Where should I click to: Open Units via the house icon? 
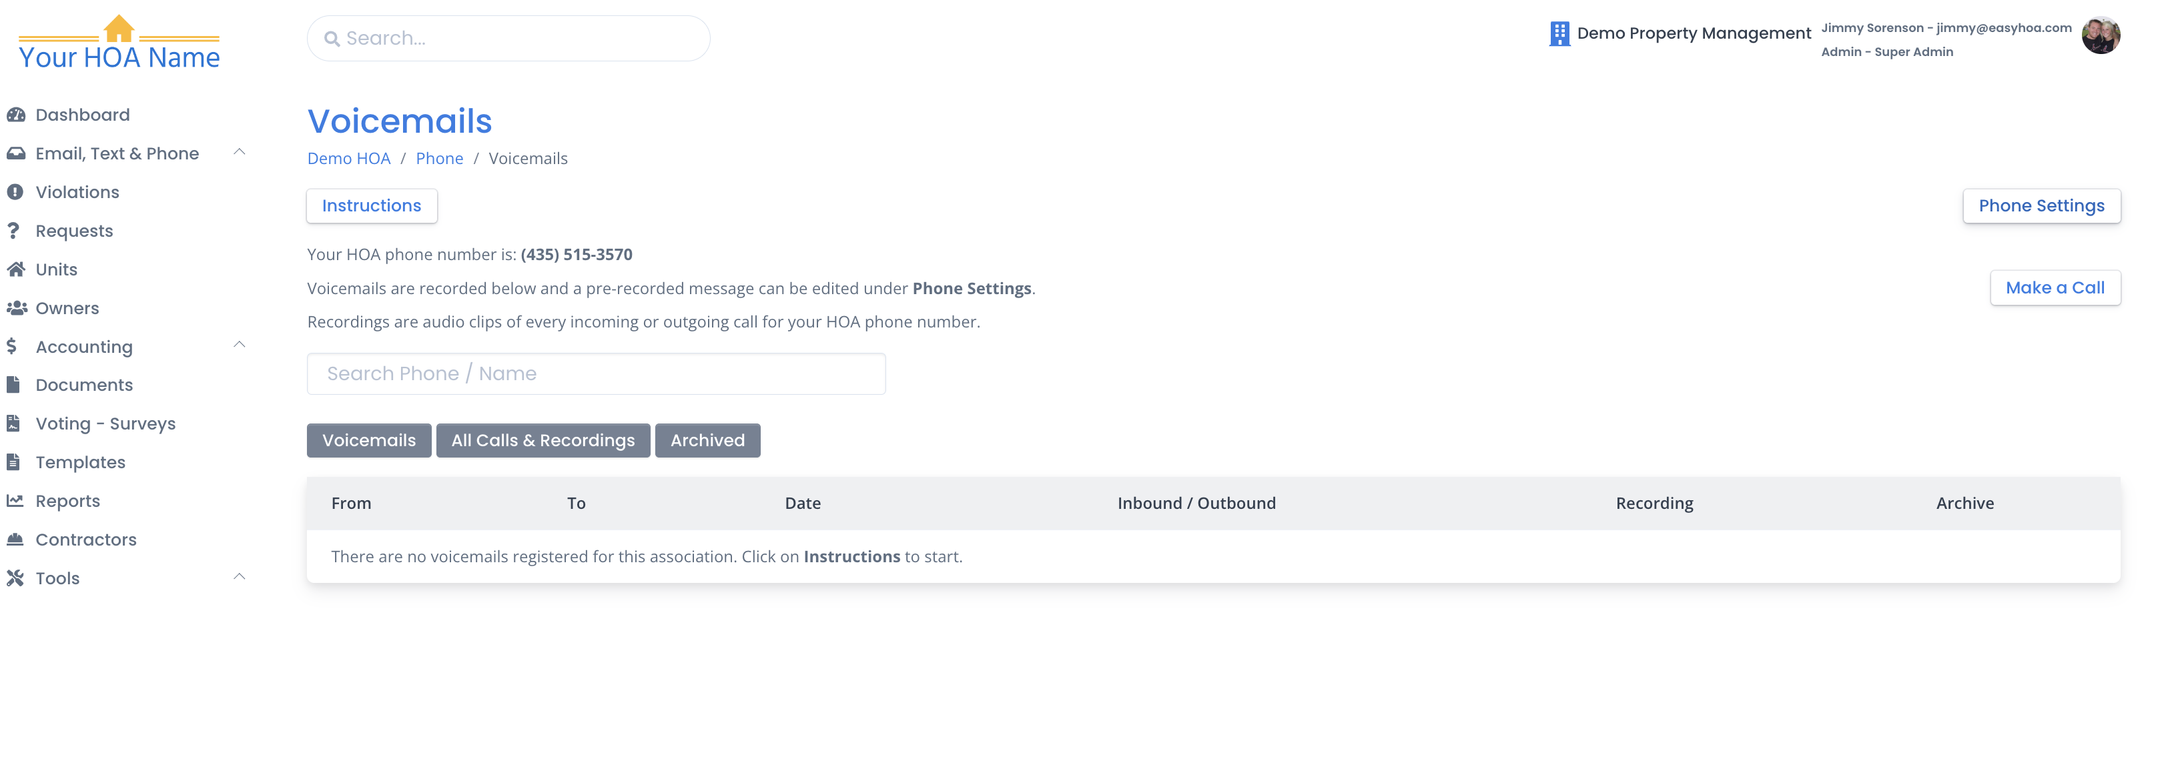(16, 269)
